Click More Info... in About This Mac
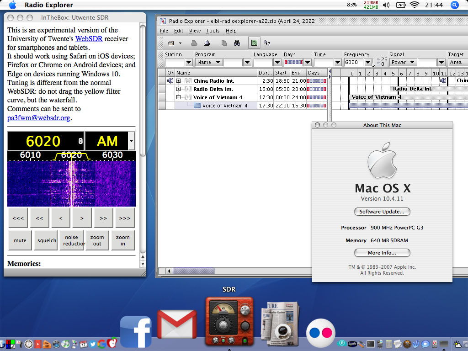The width and height of the screenshot is (468, 351). click(x=382, y=253)
